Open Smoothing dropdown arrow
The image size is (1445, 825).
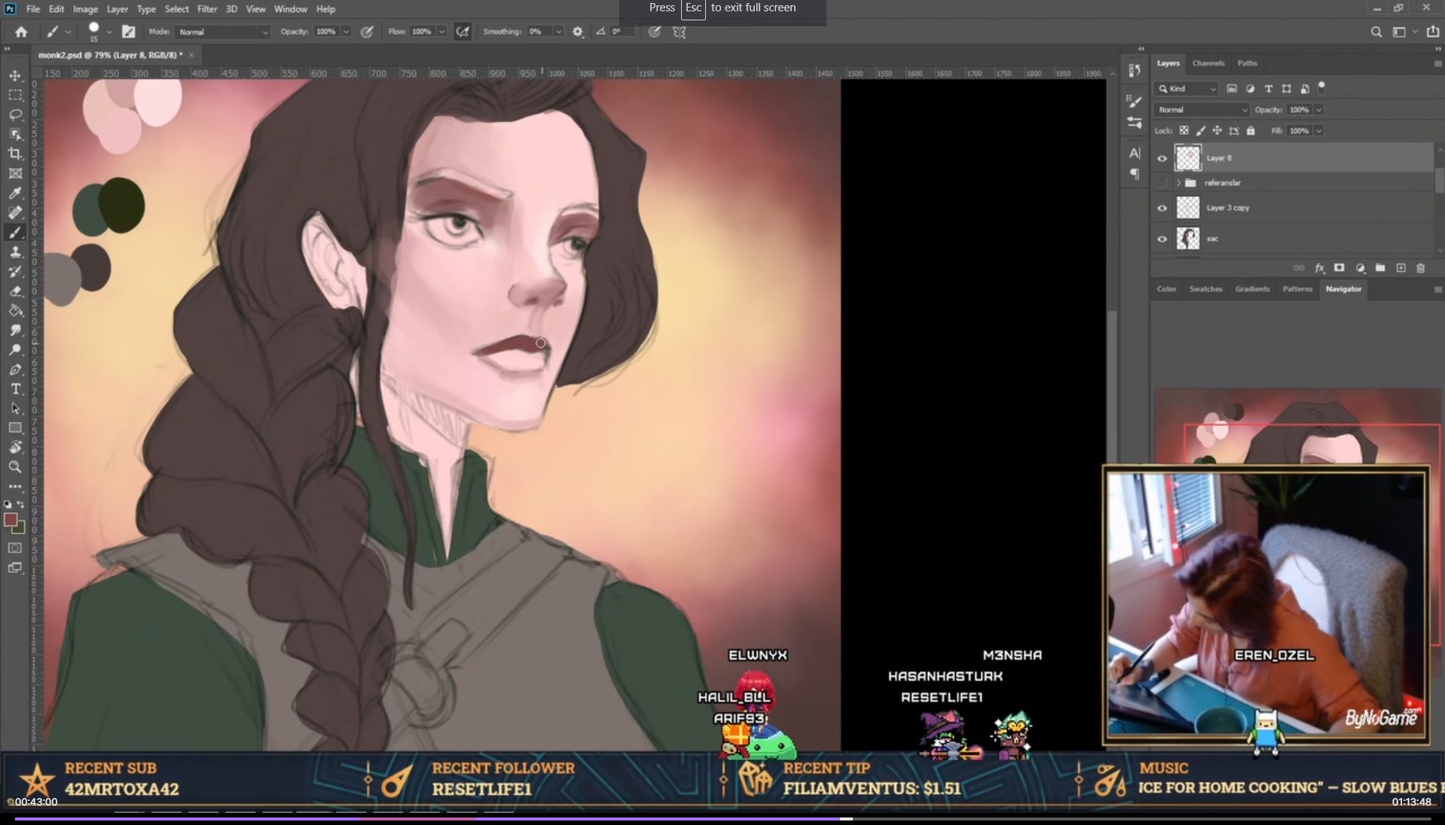pos(558,32)
